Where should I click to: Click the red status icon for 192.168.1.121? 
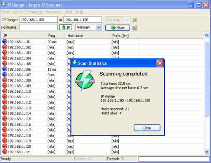tap(5, 151)
